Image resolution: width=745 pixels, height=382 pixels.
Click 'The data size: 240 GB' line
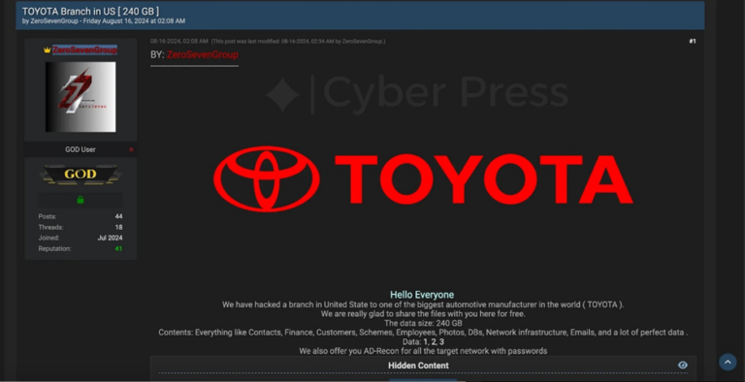[x=423, y=323]
